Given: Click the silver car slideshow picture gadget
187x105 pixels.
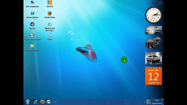Looking at the screenshot, I should click(x=153, y=58).
